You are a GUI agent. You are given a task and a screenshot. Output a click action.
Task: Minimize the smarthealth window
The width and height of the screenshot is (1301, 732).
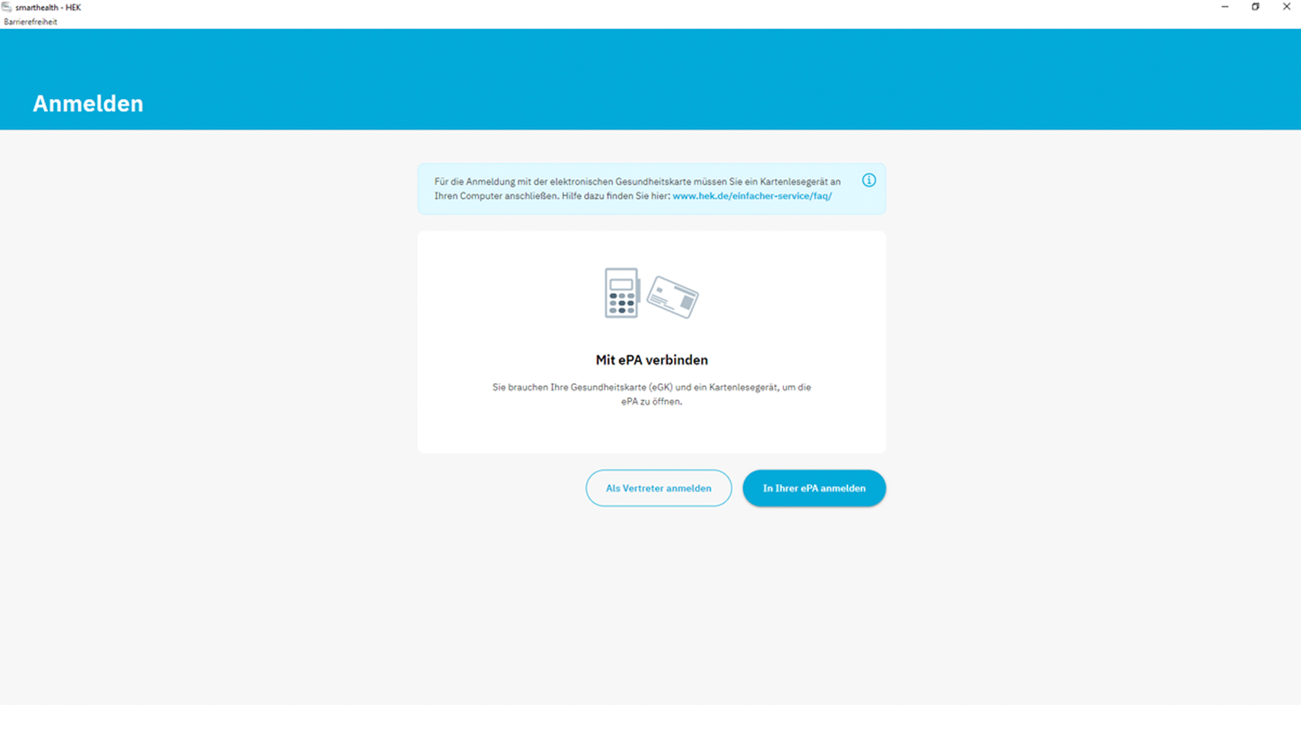pos(1224,7)
